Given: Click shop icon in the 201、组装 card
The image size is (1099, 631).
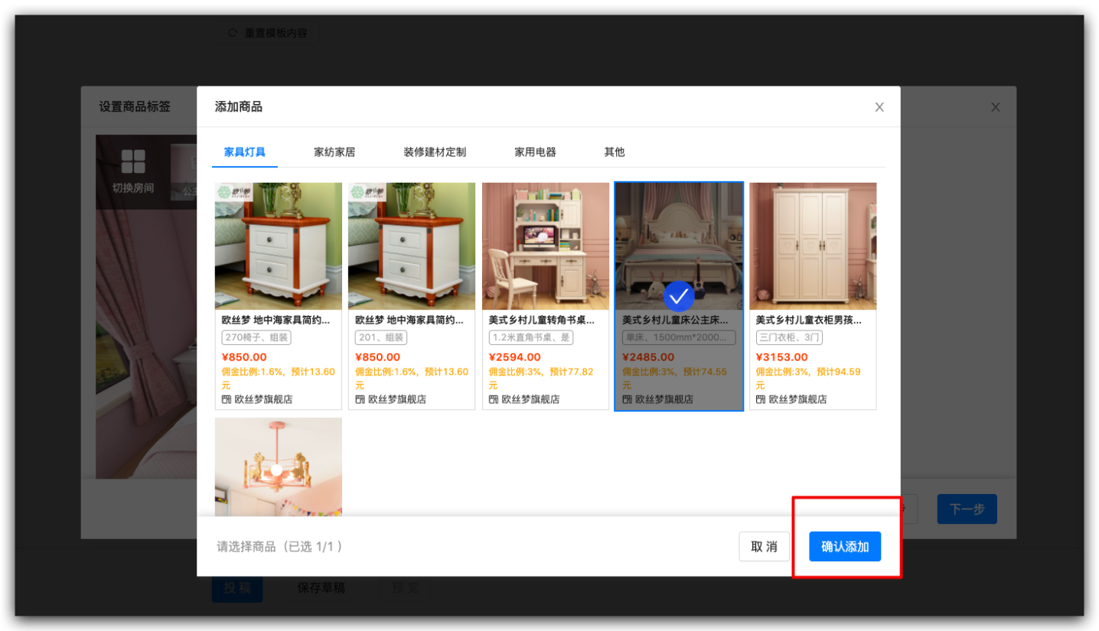Looking at the screenshot, I should click(360, 399).
